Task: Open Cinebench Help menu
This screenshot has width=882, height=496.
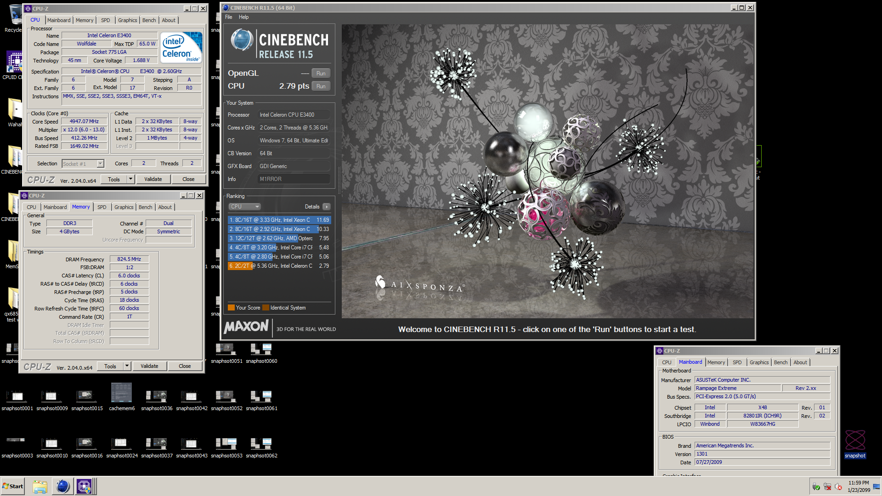Action: tap(243, 17)
